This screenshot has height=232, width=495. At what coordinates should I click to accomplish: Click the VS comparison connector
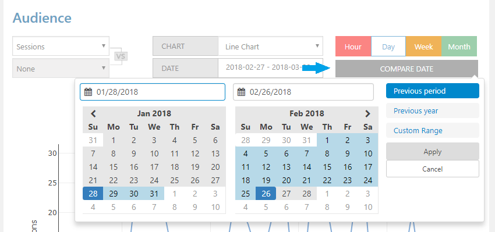[x=121, y=57]
